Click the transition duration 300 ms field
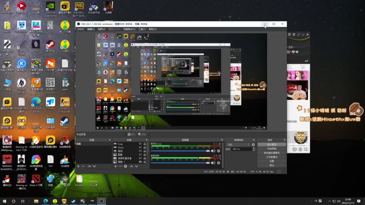Image resolution: width=365 pixels, height=205 pixels. click(242, 149)
